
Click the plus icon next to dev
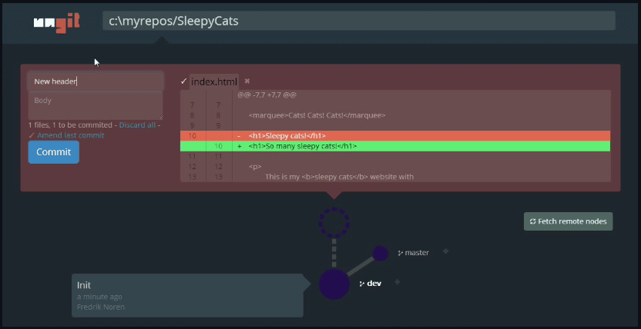(x=397, y=282)
